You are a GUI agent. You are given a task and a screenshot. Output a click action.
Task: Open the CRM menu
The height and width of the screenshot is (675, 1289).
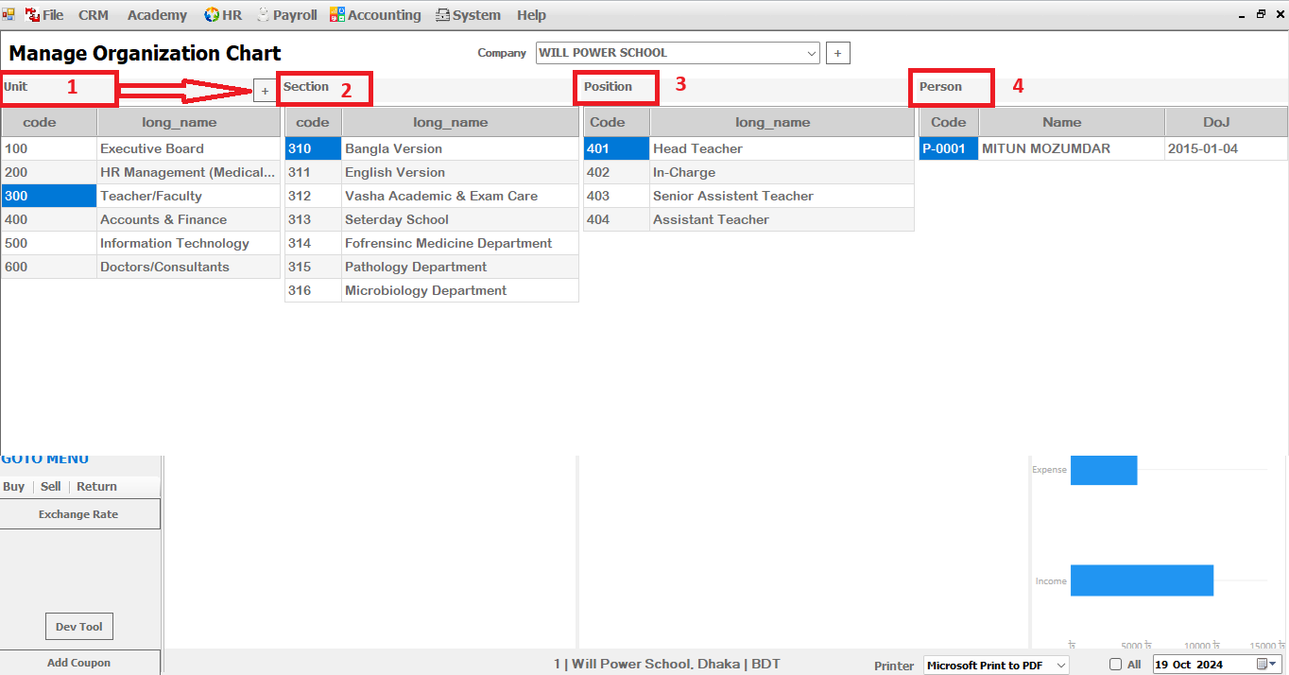point(94,15)
